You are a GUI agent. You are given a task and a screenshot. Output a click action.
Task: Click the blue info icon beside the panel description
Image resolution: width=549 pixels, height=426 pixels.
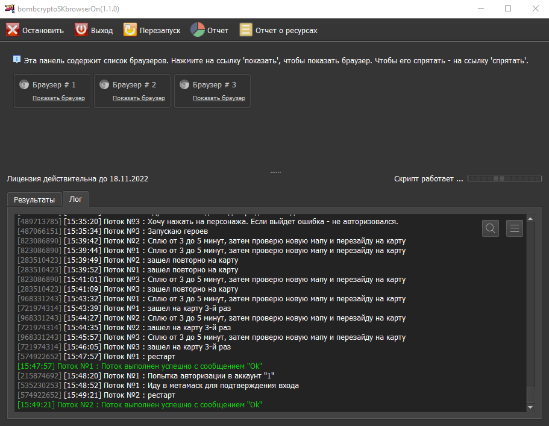click(16, 59)
